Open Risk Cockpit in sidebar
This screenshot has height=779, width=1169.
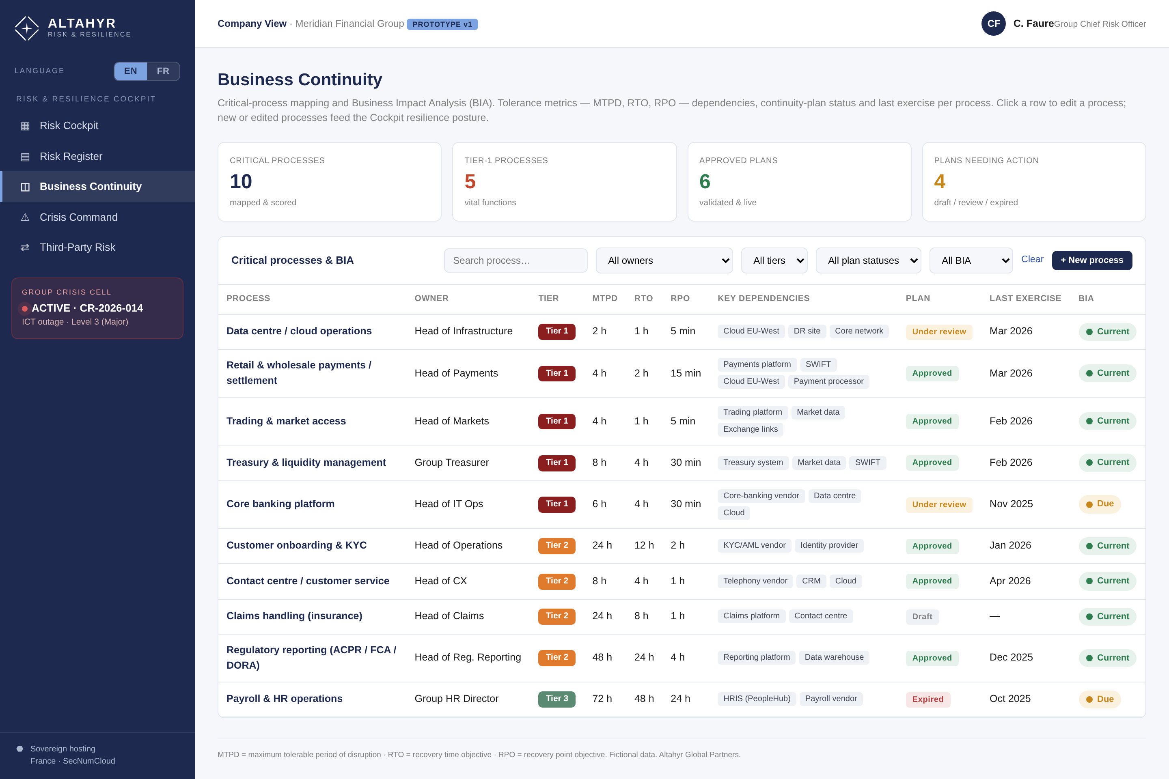(x=97, y=126)
